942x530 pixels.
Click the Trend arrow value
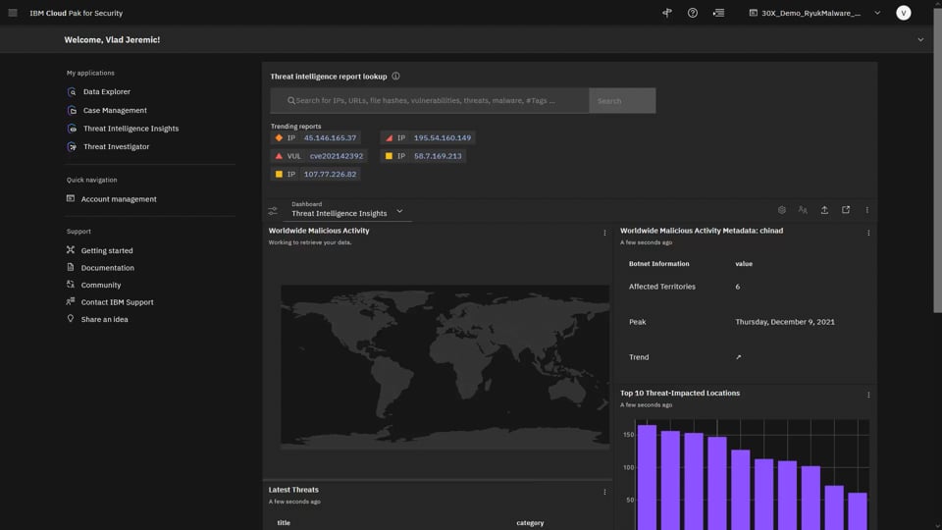click(x=738, y=357)
